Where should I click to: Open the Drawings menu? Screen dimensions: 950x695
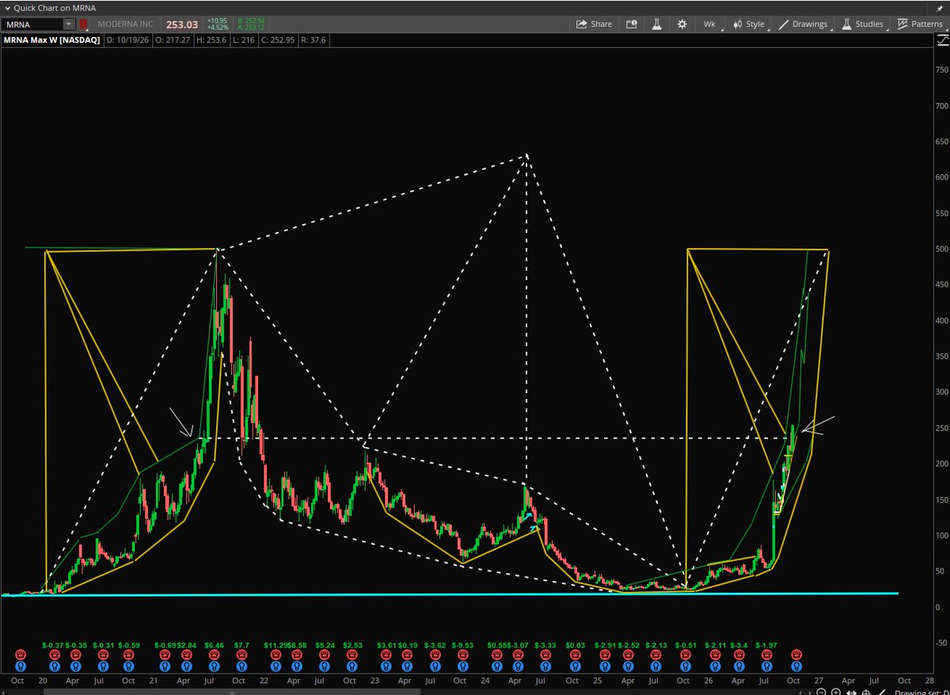(804, 24)
